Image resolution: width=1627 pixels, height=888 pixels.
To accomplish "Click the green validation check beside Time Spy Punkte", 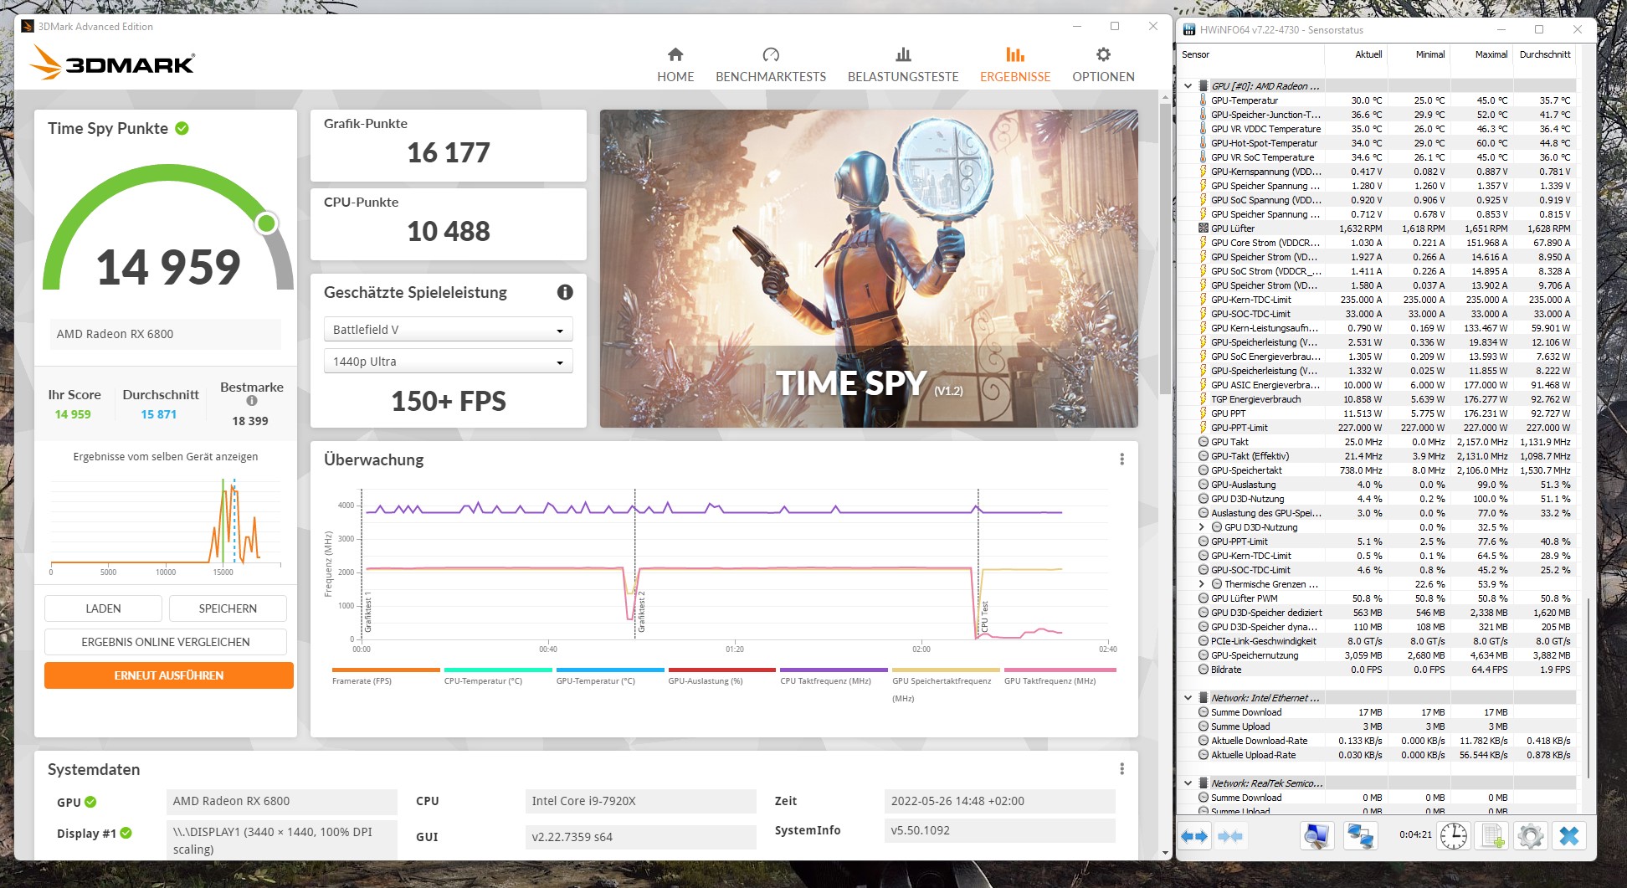I will coord(182,128).
